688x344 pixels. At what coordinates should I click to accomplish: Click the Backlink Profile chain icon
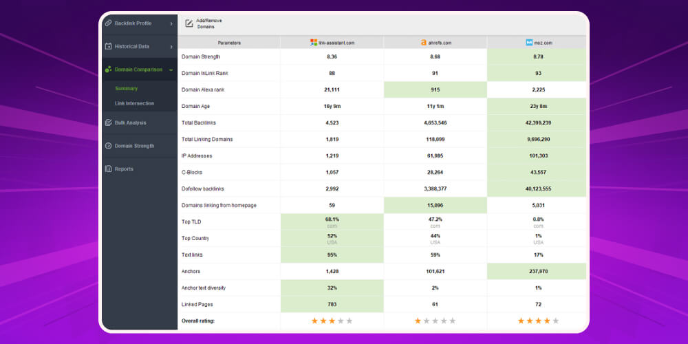(x=109, y=23)
